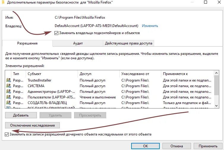Select the TrustedInstaller permission entry

[109, 80]
